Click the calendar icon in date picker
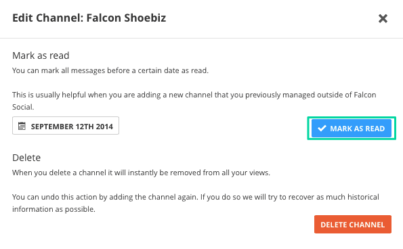The width and height of the screenshot is (403, 249). point(22,126)
